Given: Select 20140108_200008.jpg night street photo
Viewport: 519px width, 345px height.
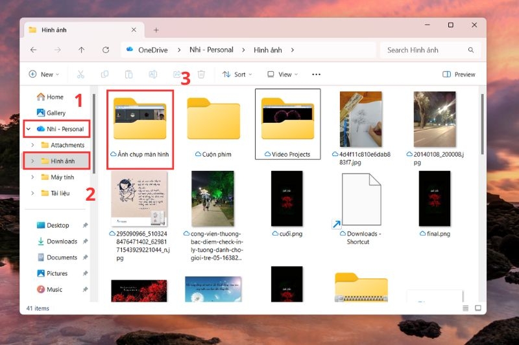Looking at the screenshot, I should [x=435, y=128].
